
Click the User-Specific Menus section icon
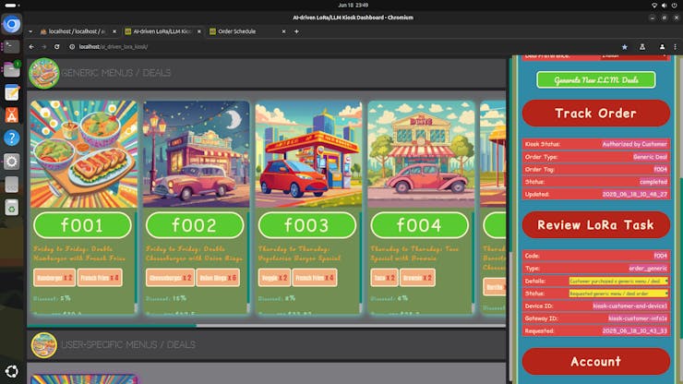(43, 345)
